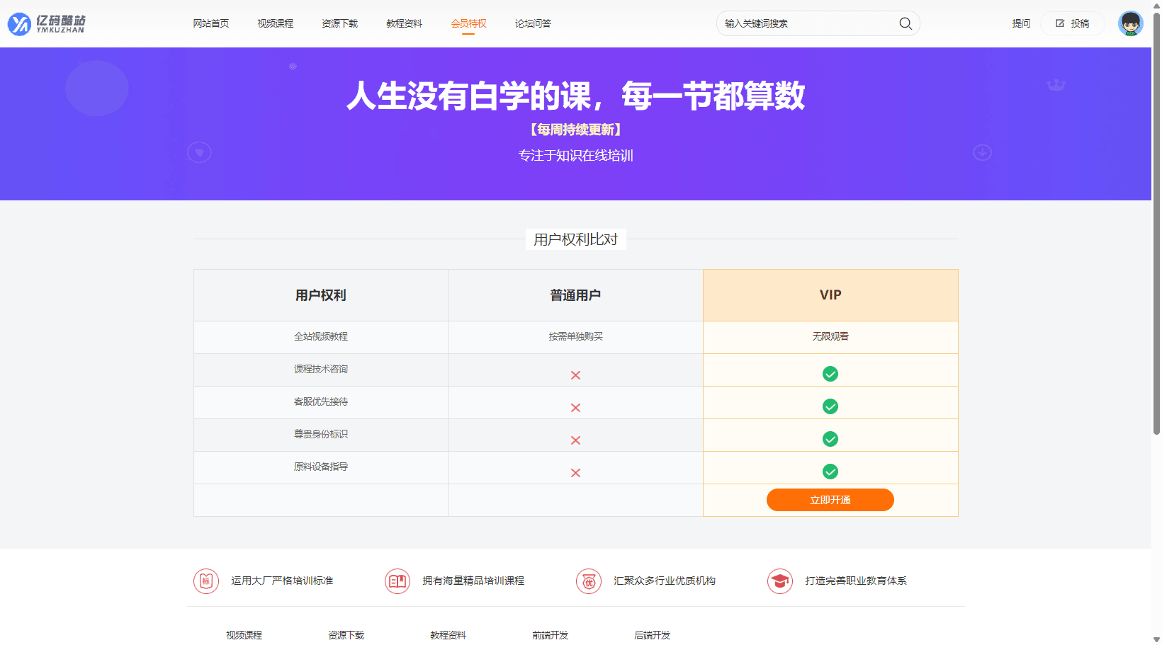The height and width of the screenshot is (645, 1162).
Task: Click the search magnifier icon
Action: point(905,23)
